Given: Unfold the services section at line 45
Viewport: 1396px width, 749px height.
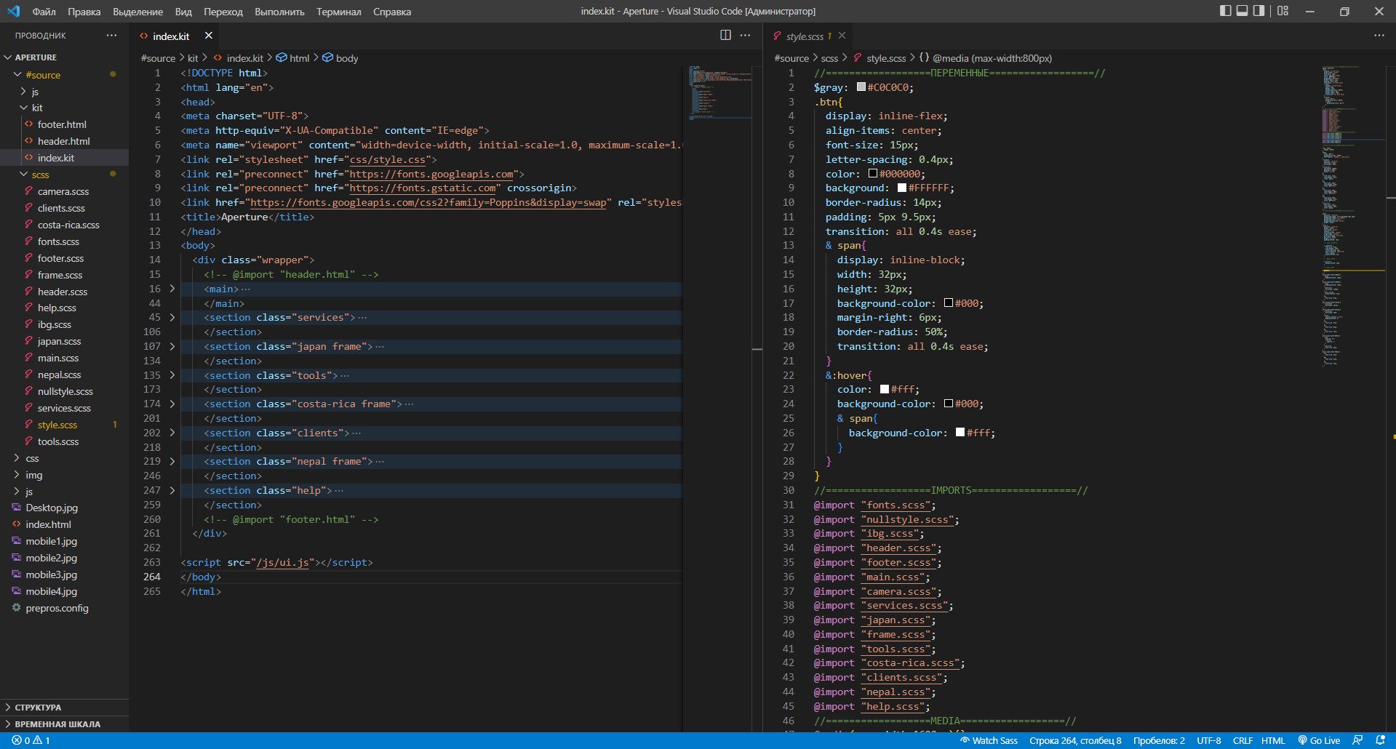Looking at the screenshot, I should 172,318.
